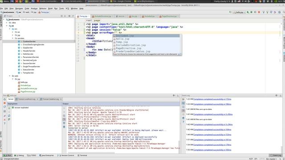Open the VCS menu
The image size is (285, 160).
(67, 8)
